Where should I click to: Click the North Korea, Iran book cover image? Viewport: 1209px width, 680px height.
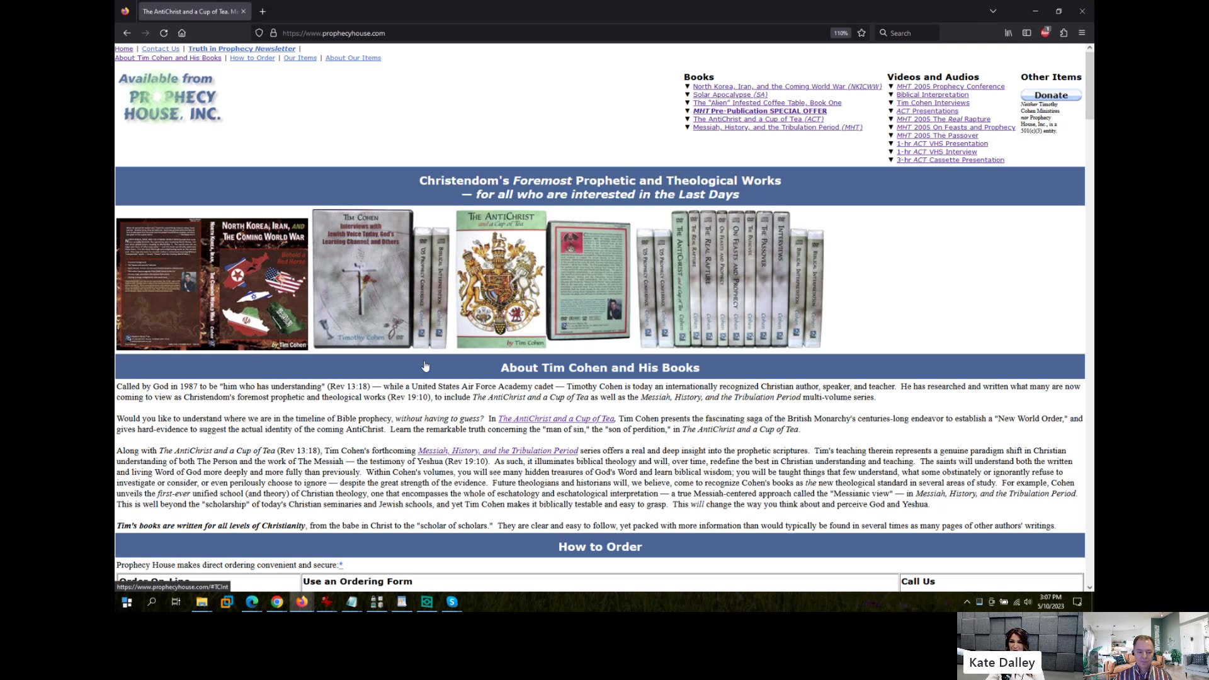[212, 284]
